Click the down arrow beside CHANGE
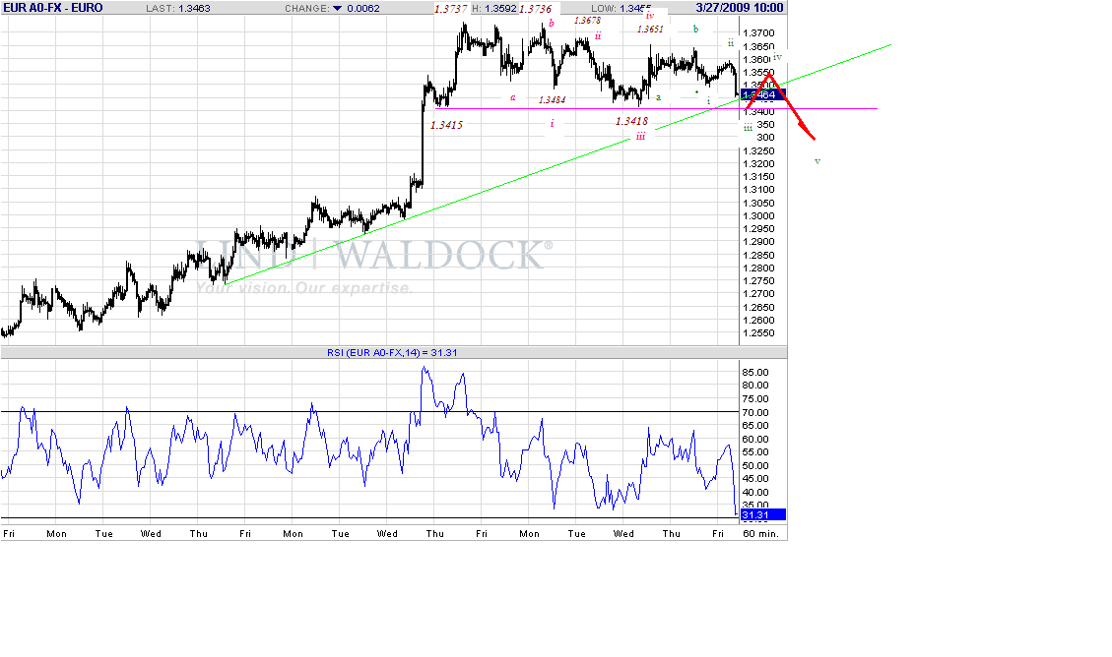This screenshot has width=1112, height=657. tap(338, 9)
